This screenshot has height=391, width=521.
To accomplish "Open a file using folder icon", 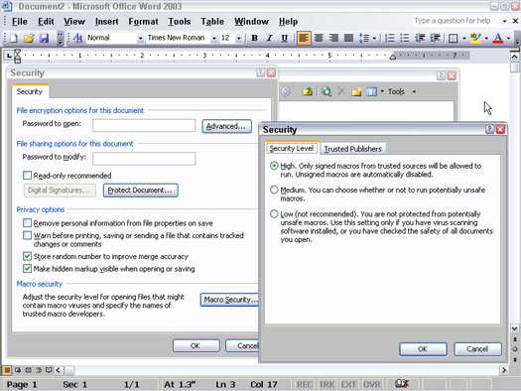I will [29, 38].
